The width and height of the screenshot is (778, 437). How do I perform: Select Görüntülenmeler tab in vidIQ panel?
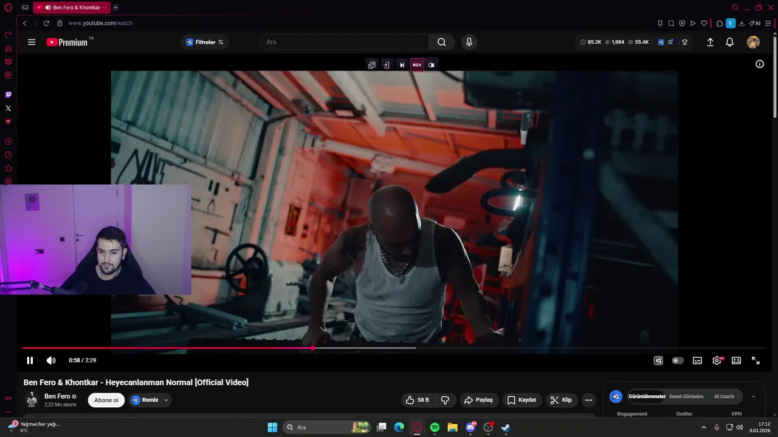pos(647,396)
